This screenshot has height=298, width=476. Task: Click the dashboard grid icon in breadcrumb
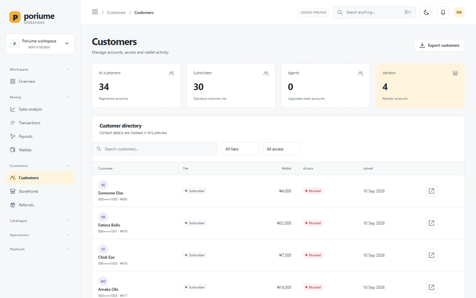[95, 12]
